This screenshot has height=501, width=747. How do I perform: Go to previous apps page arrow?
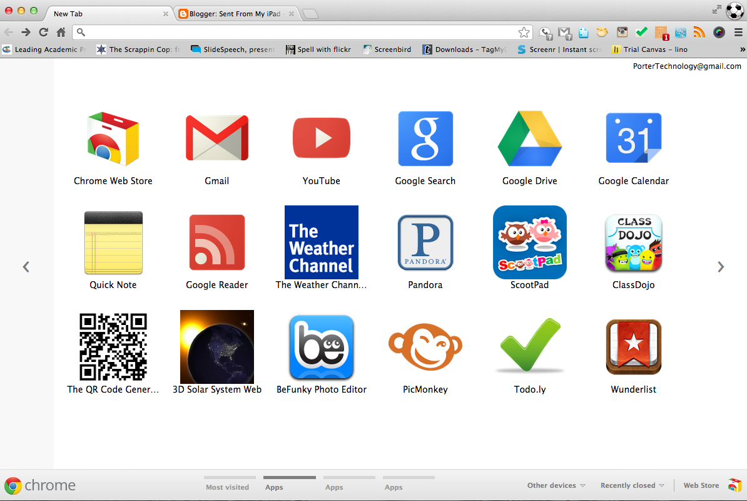(x=26, y=267)
